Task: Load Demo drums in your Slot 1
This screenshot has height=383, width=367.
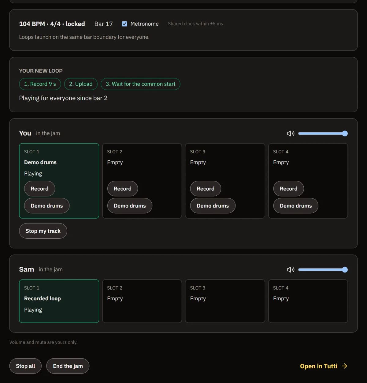Action: coord(47,206)
